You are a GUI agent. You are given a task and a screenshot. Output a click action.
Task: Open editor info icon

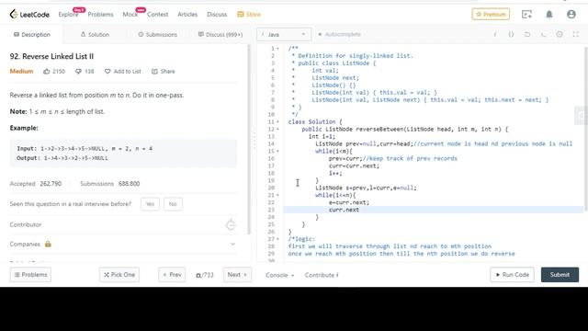click(495, 34)
